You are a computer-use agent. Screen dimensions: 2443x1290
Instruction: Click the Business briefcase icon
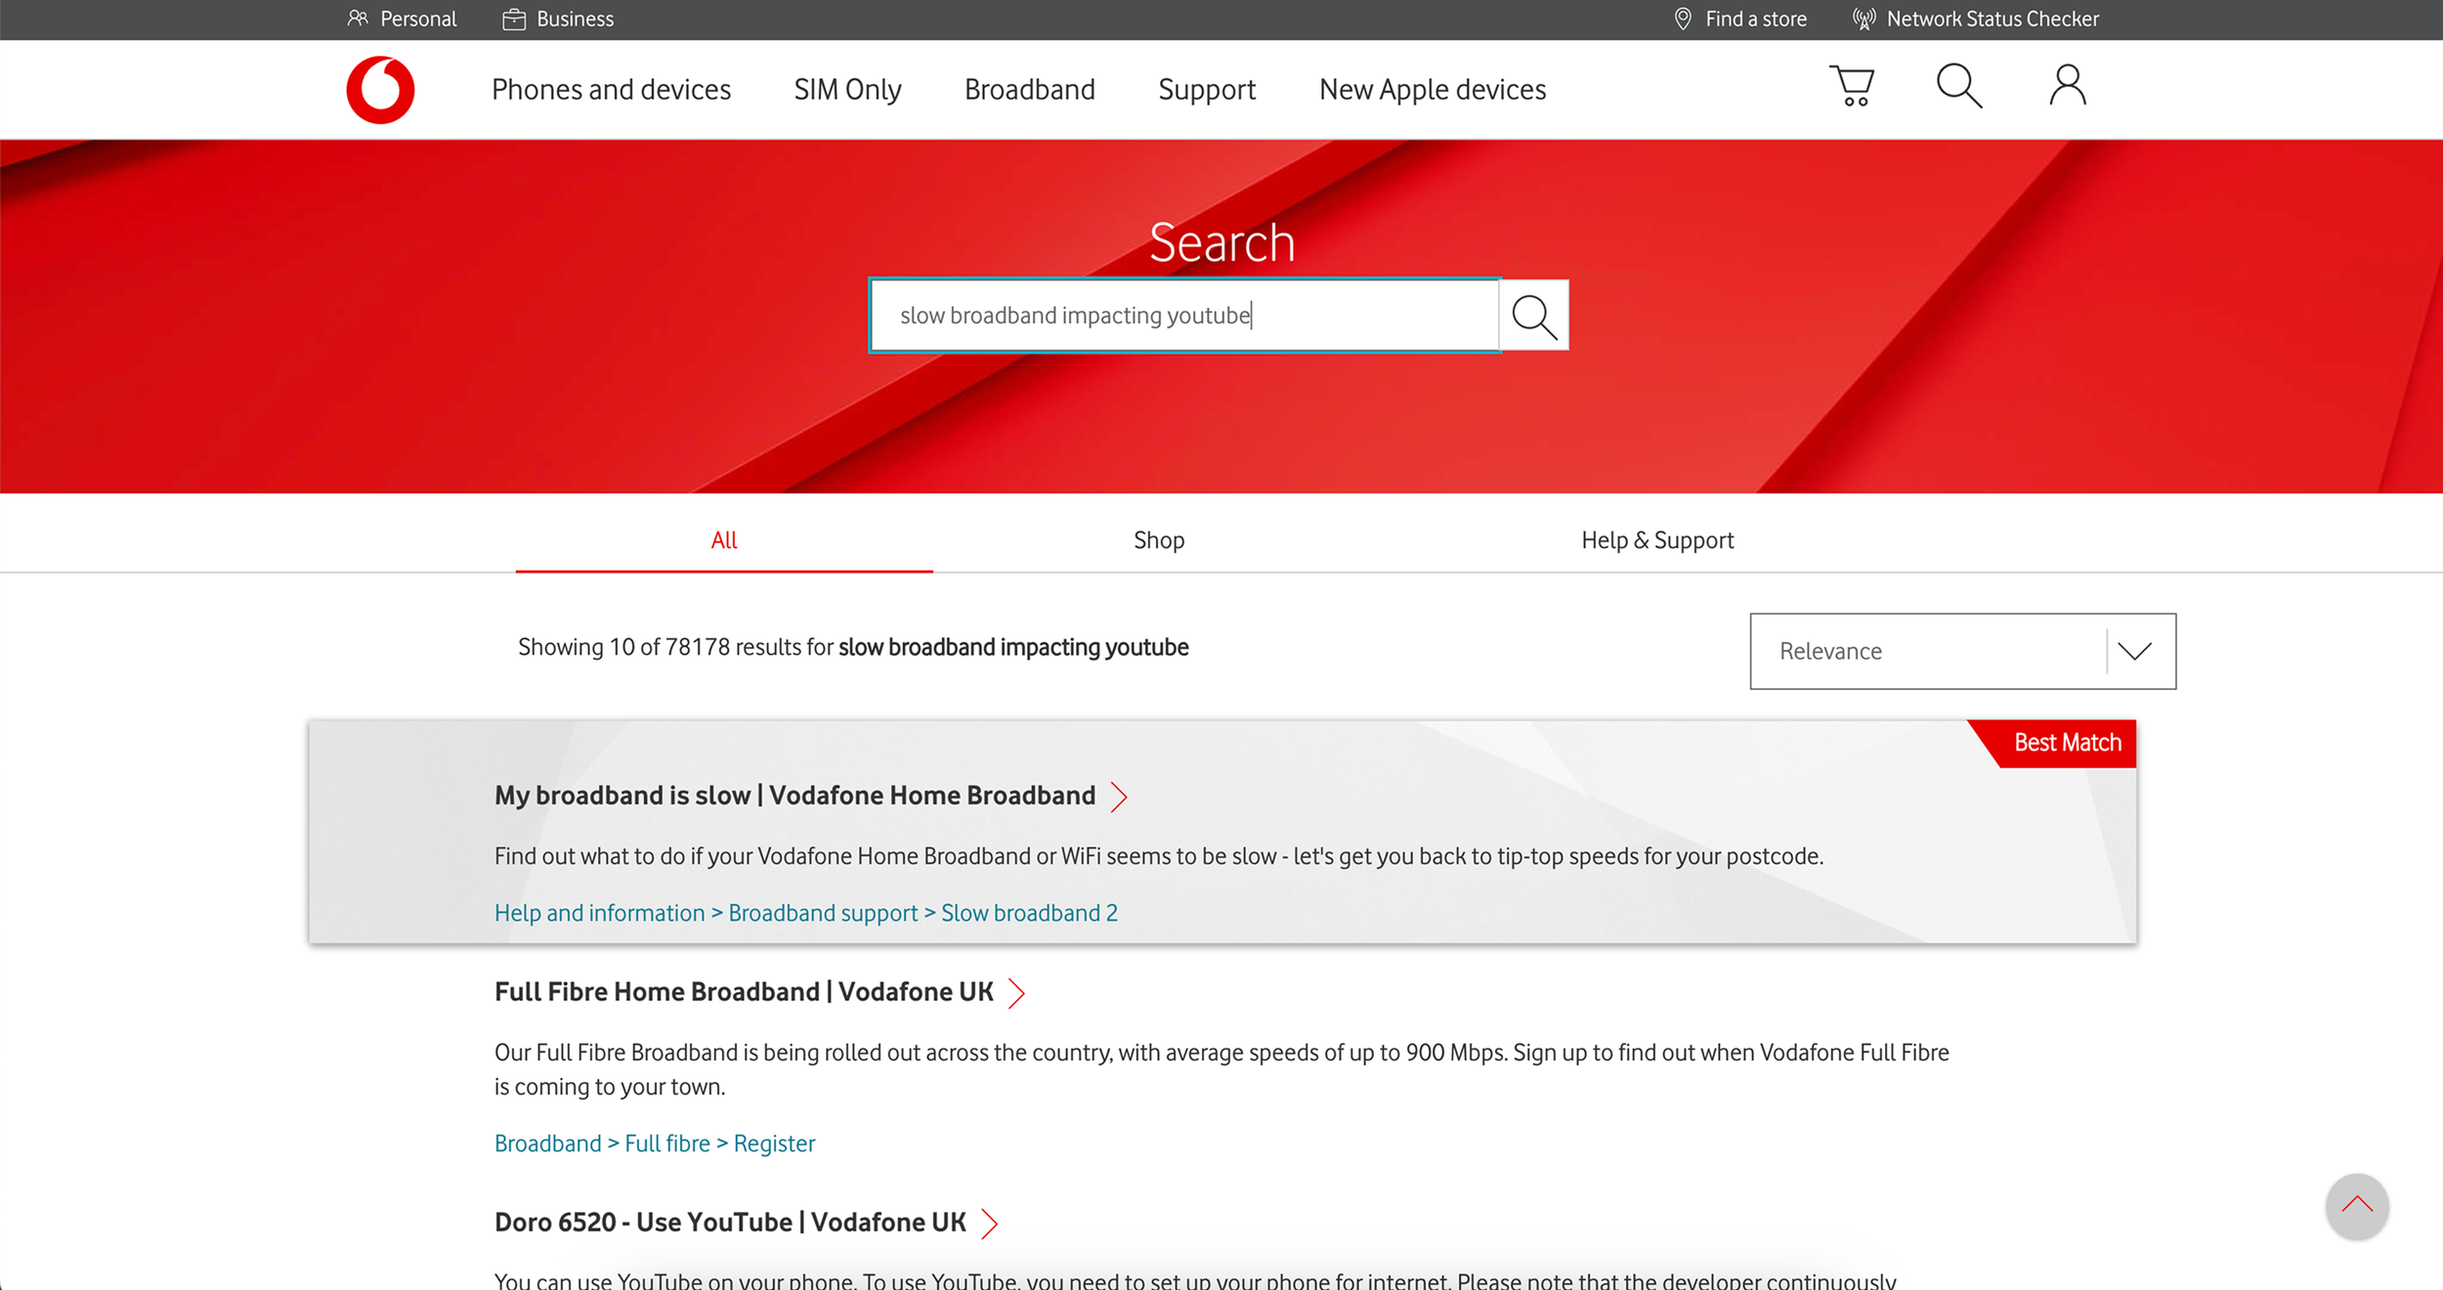[x=514, y=20]
